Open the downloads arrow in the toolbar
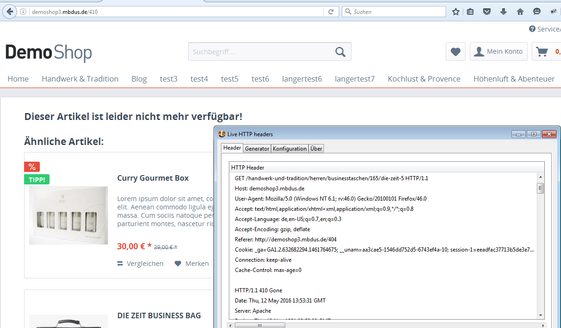 coord(504,12)
